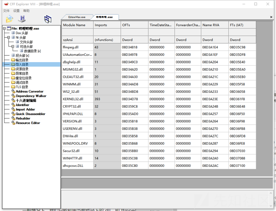Open the 帮助 menu
Screen dimensions: 276x211
pos(27,11)
